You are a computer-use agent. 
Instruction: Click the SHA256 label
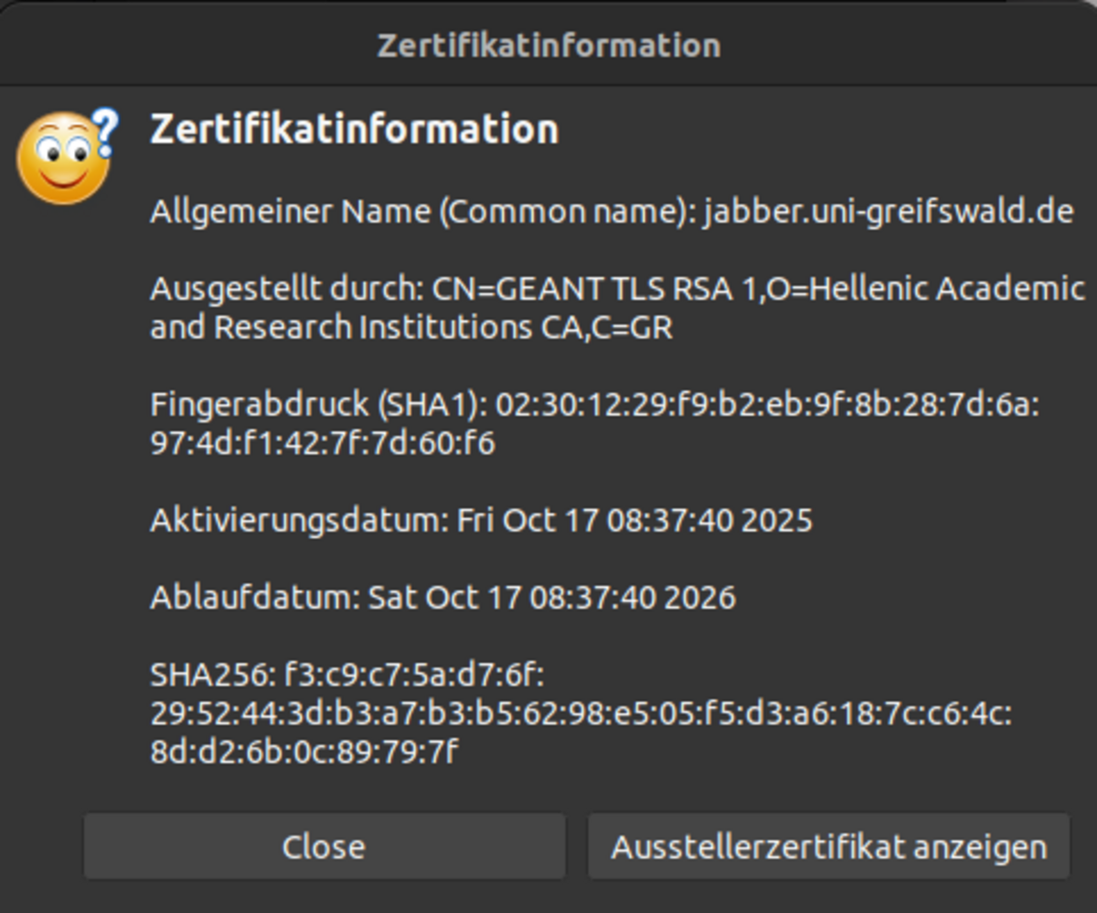coord(211,675)
